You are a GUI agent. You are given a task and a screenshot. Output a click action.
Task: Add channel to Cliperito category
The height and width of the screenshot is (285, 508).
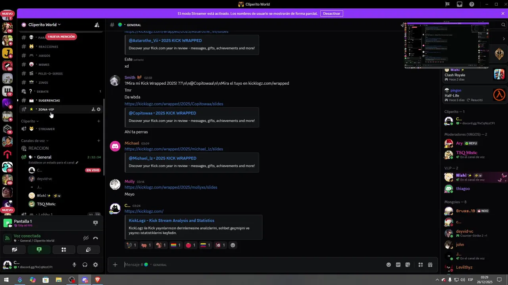point(98,121)
